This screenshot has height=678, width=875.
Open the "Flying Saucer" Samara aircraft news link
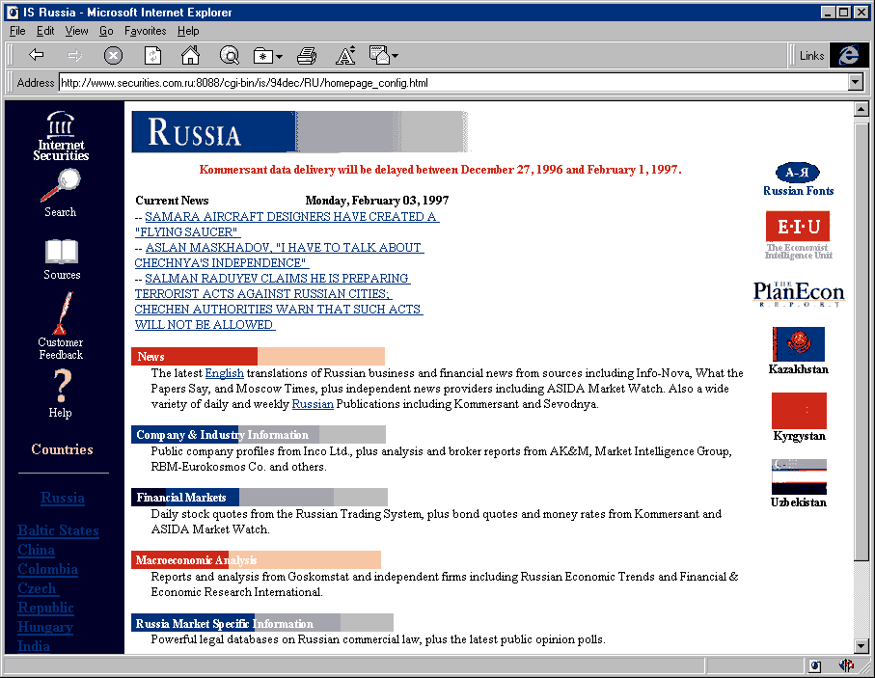click(x=289, y=217)
